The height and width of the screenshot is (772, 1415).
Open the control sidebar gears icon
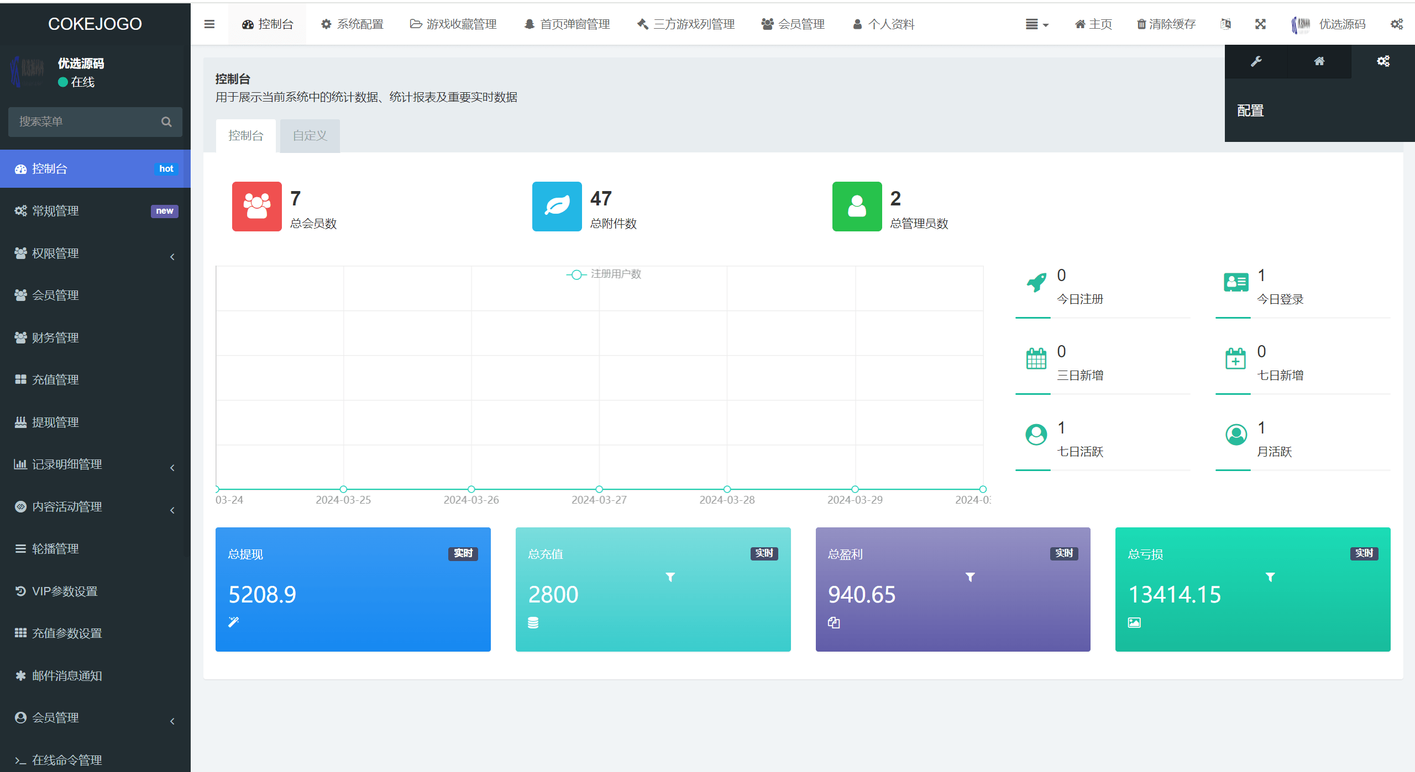pos(1397,24)
